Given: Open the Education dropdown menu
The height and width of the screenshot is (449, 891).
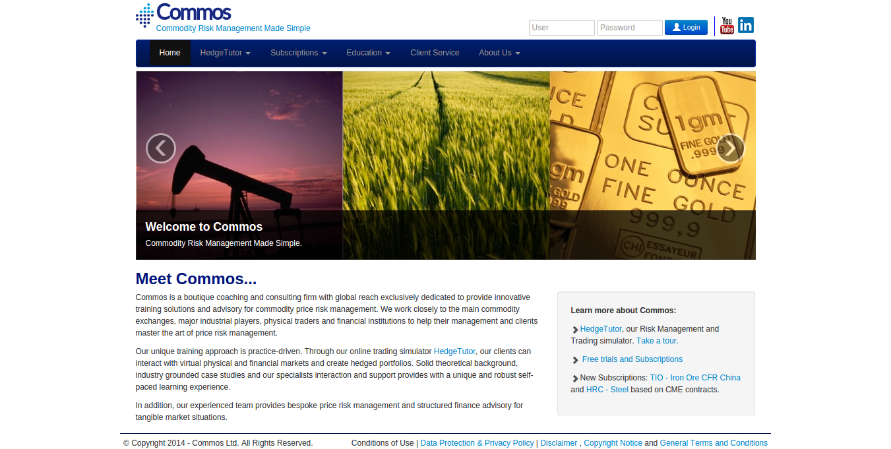Looking at the screenshot, I should click(x=369, y=53).
